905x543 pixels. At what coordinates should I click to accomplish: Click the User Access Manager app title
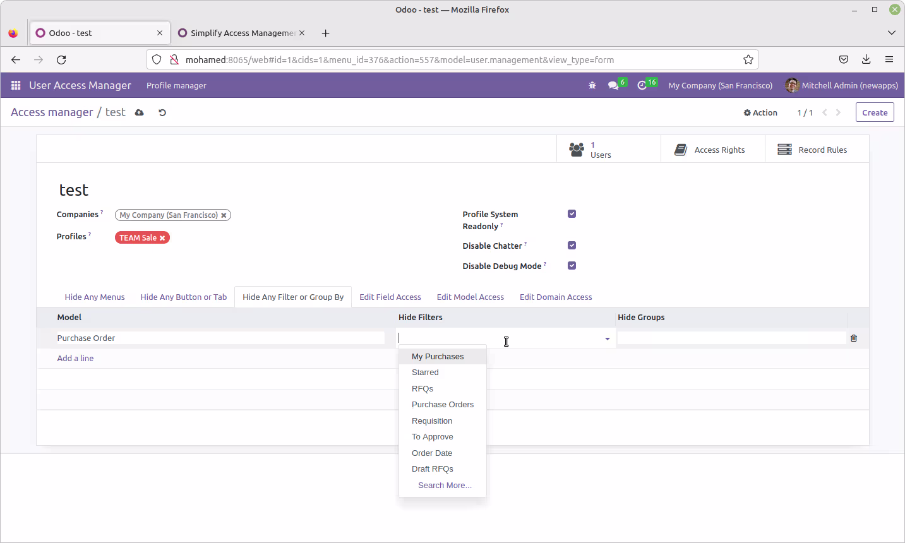click(80, 85)
